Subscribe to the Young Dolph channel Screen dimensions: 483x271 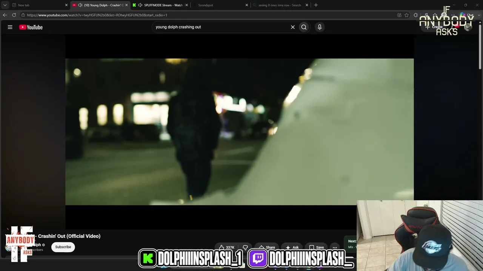pyautogui.click(x=63, y=247)
